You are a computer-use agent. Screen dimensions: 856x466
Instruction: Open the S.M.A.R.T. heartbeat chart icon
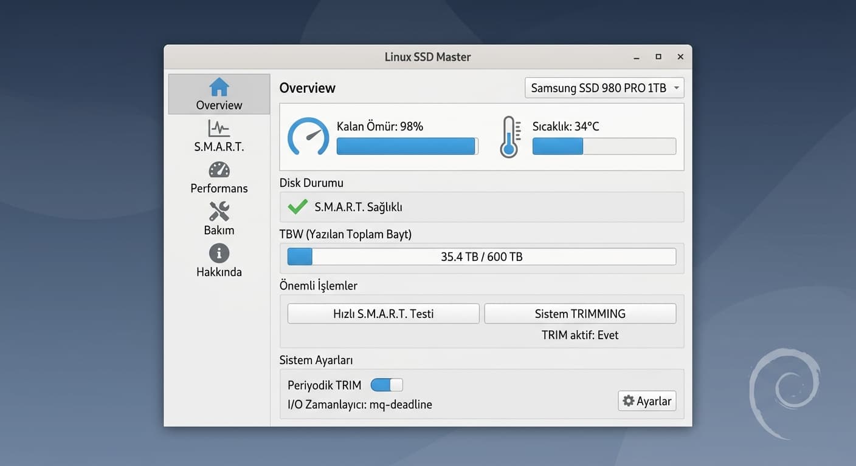(219, 128)
